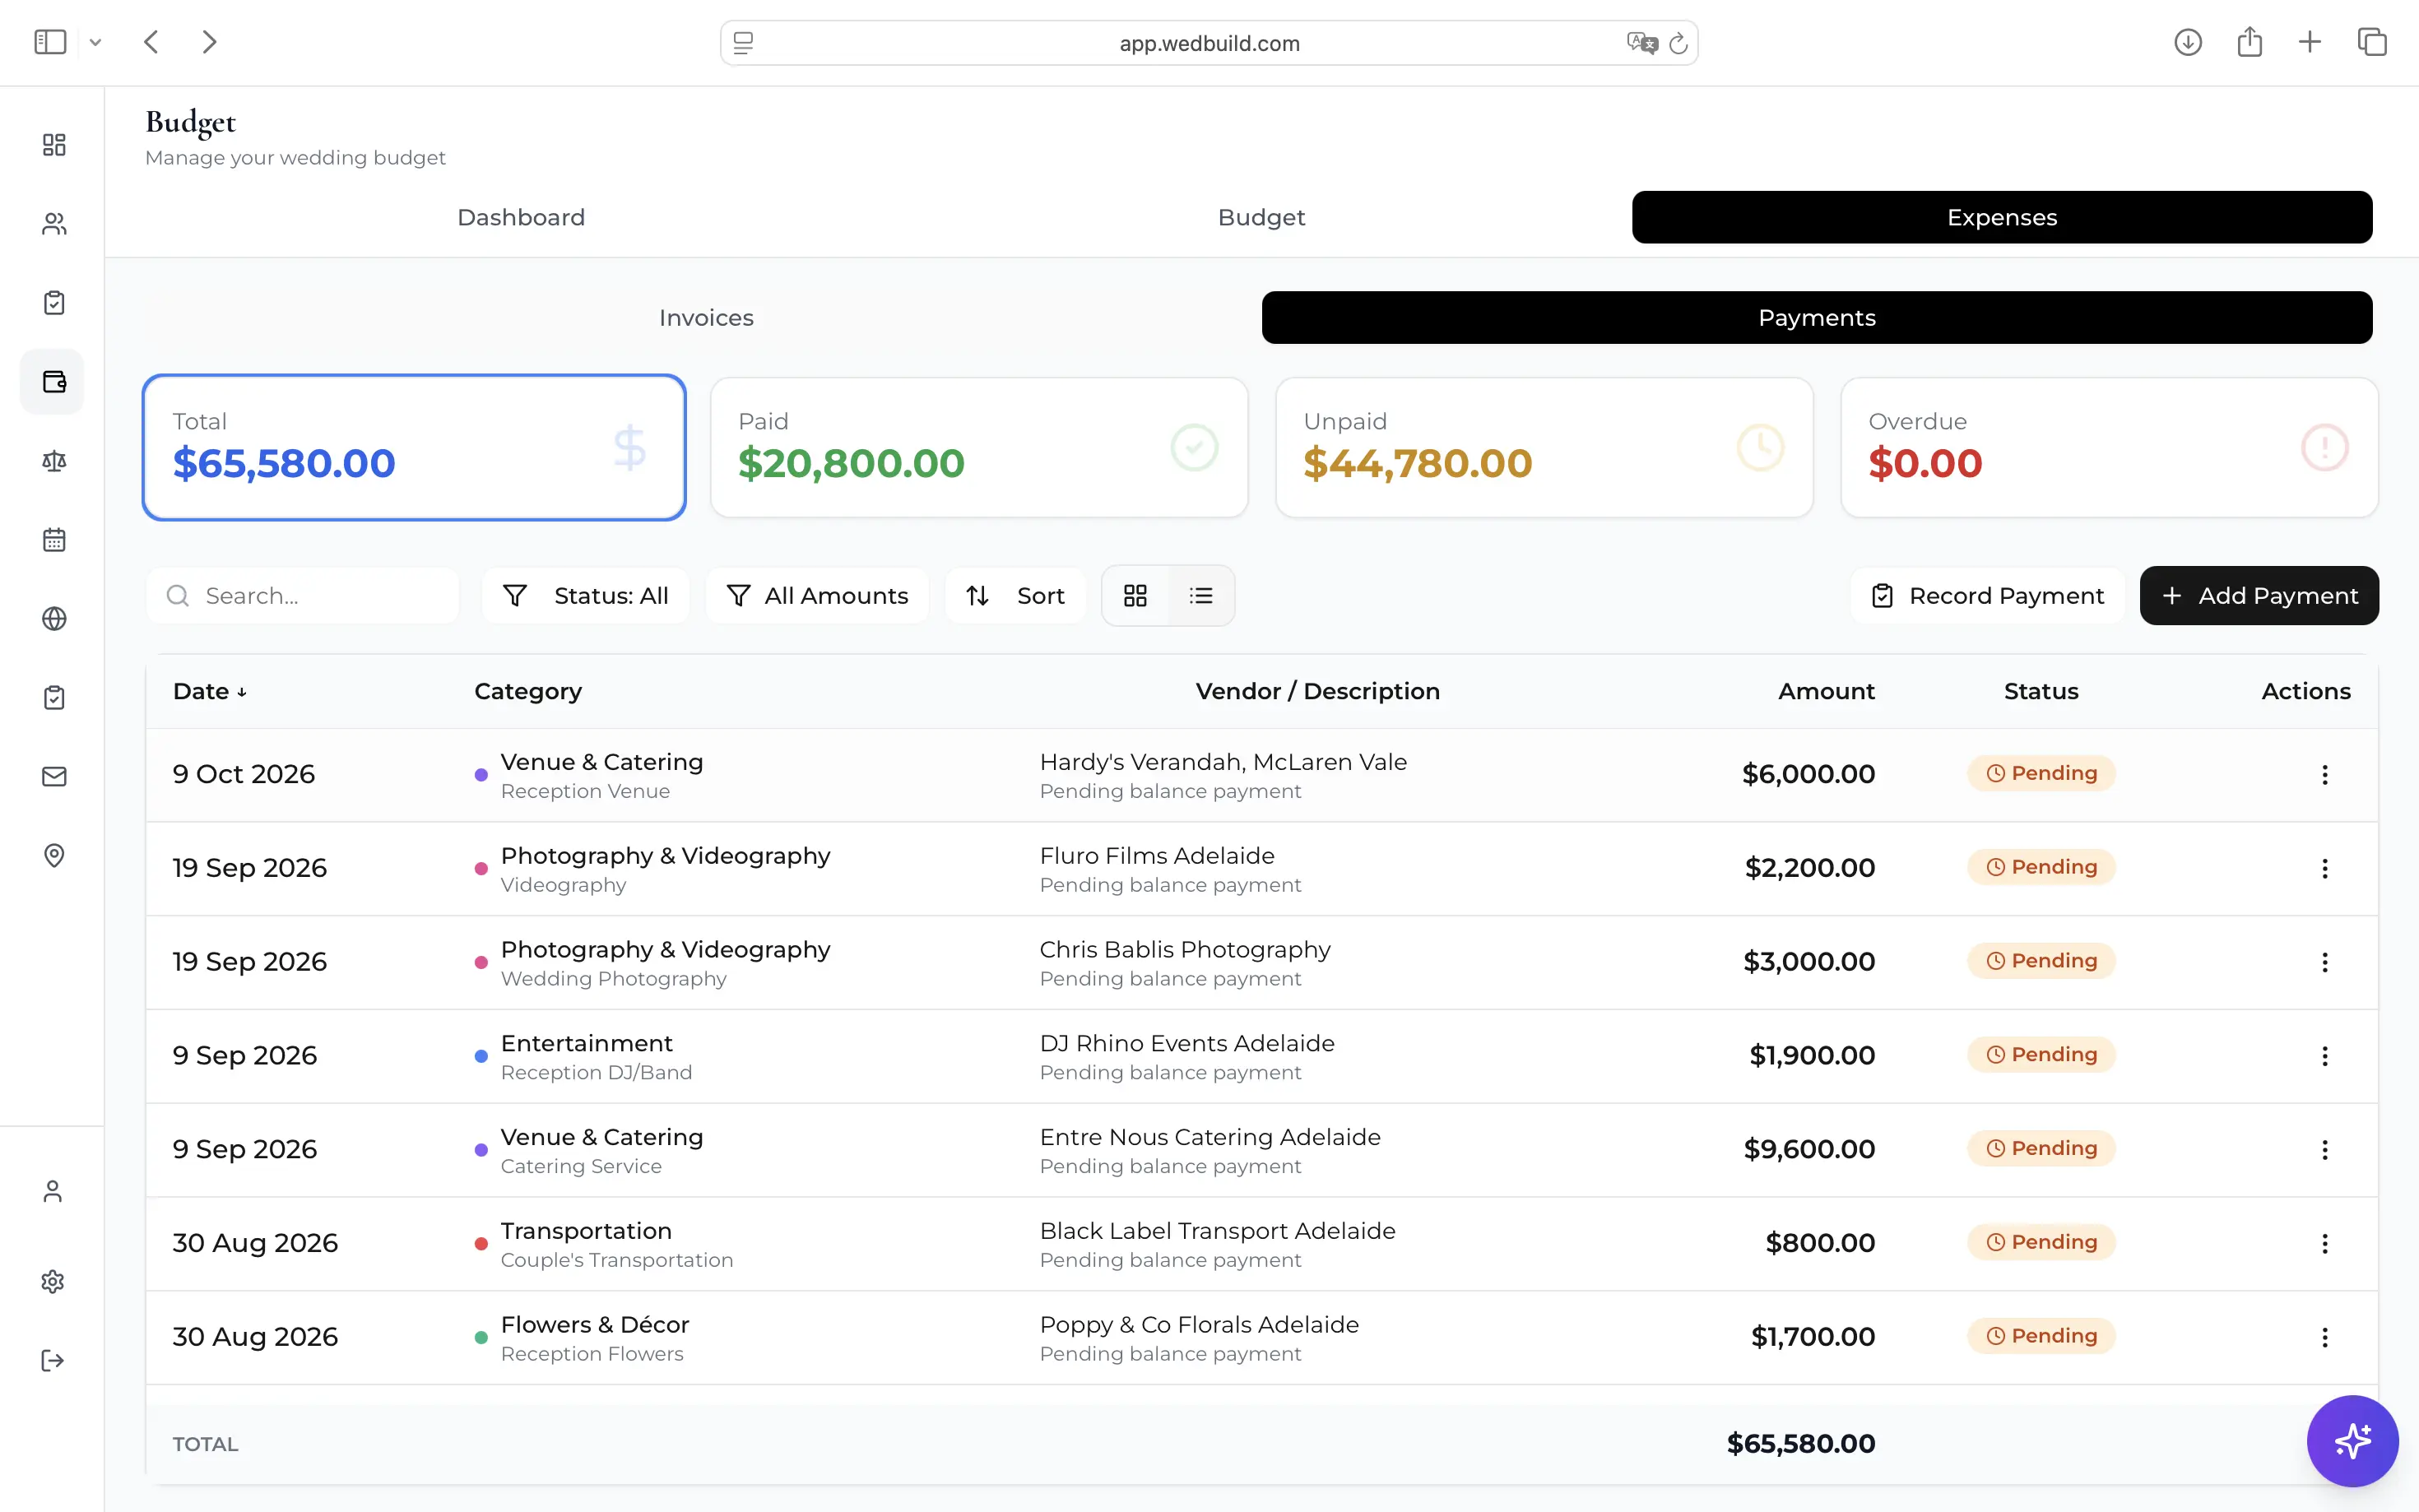Image resolution: width=2419 pixels, height=1512 pixels.
Task: Open the All Amounts filter dropdown
Action: [817, 596]
